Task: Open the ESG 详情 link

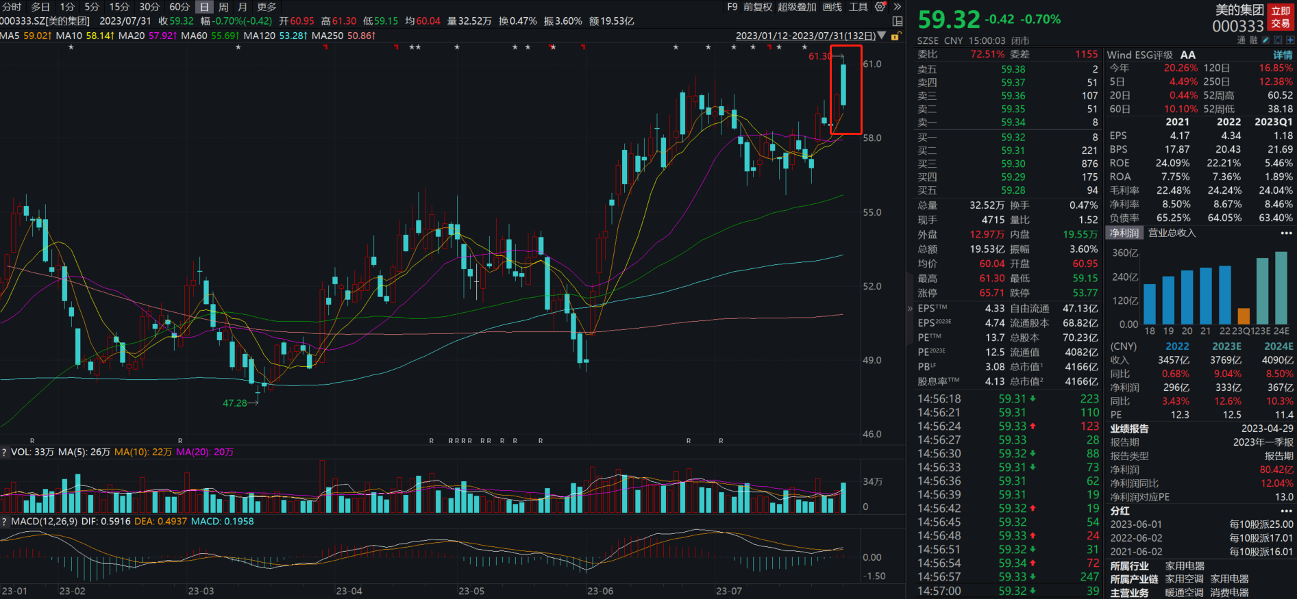Action: (x=1283, y=55)
